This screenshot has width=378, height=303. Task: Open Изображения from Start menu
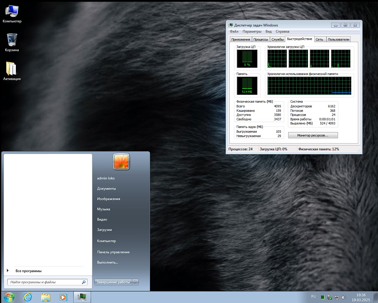point(109,199)
